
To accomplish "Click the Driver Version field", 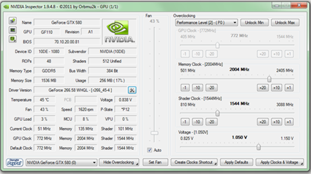I will (80, 90).
